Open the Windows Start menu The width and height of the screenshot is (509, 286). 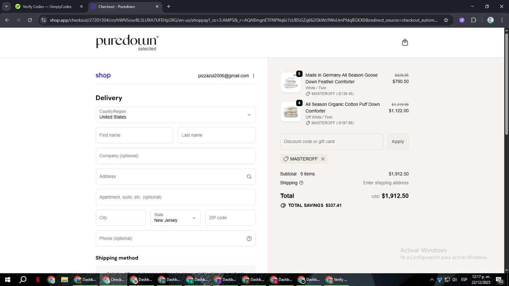point(7,280)
